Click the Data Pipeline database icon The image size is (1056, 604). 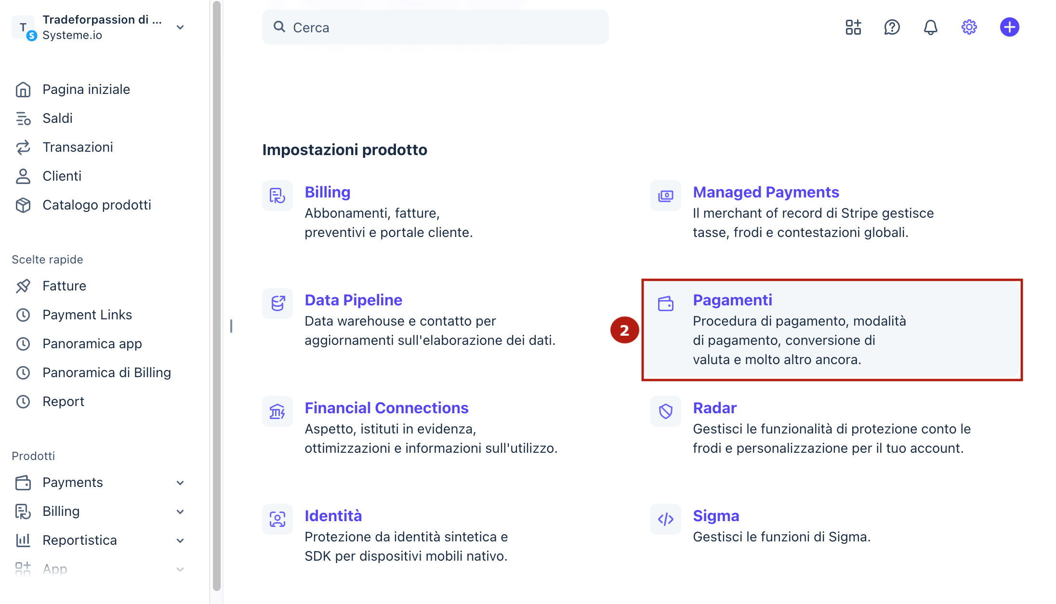click(x=277, y=303)
